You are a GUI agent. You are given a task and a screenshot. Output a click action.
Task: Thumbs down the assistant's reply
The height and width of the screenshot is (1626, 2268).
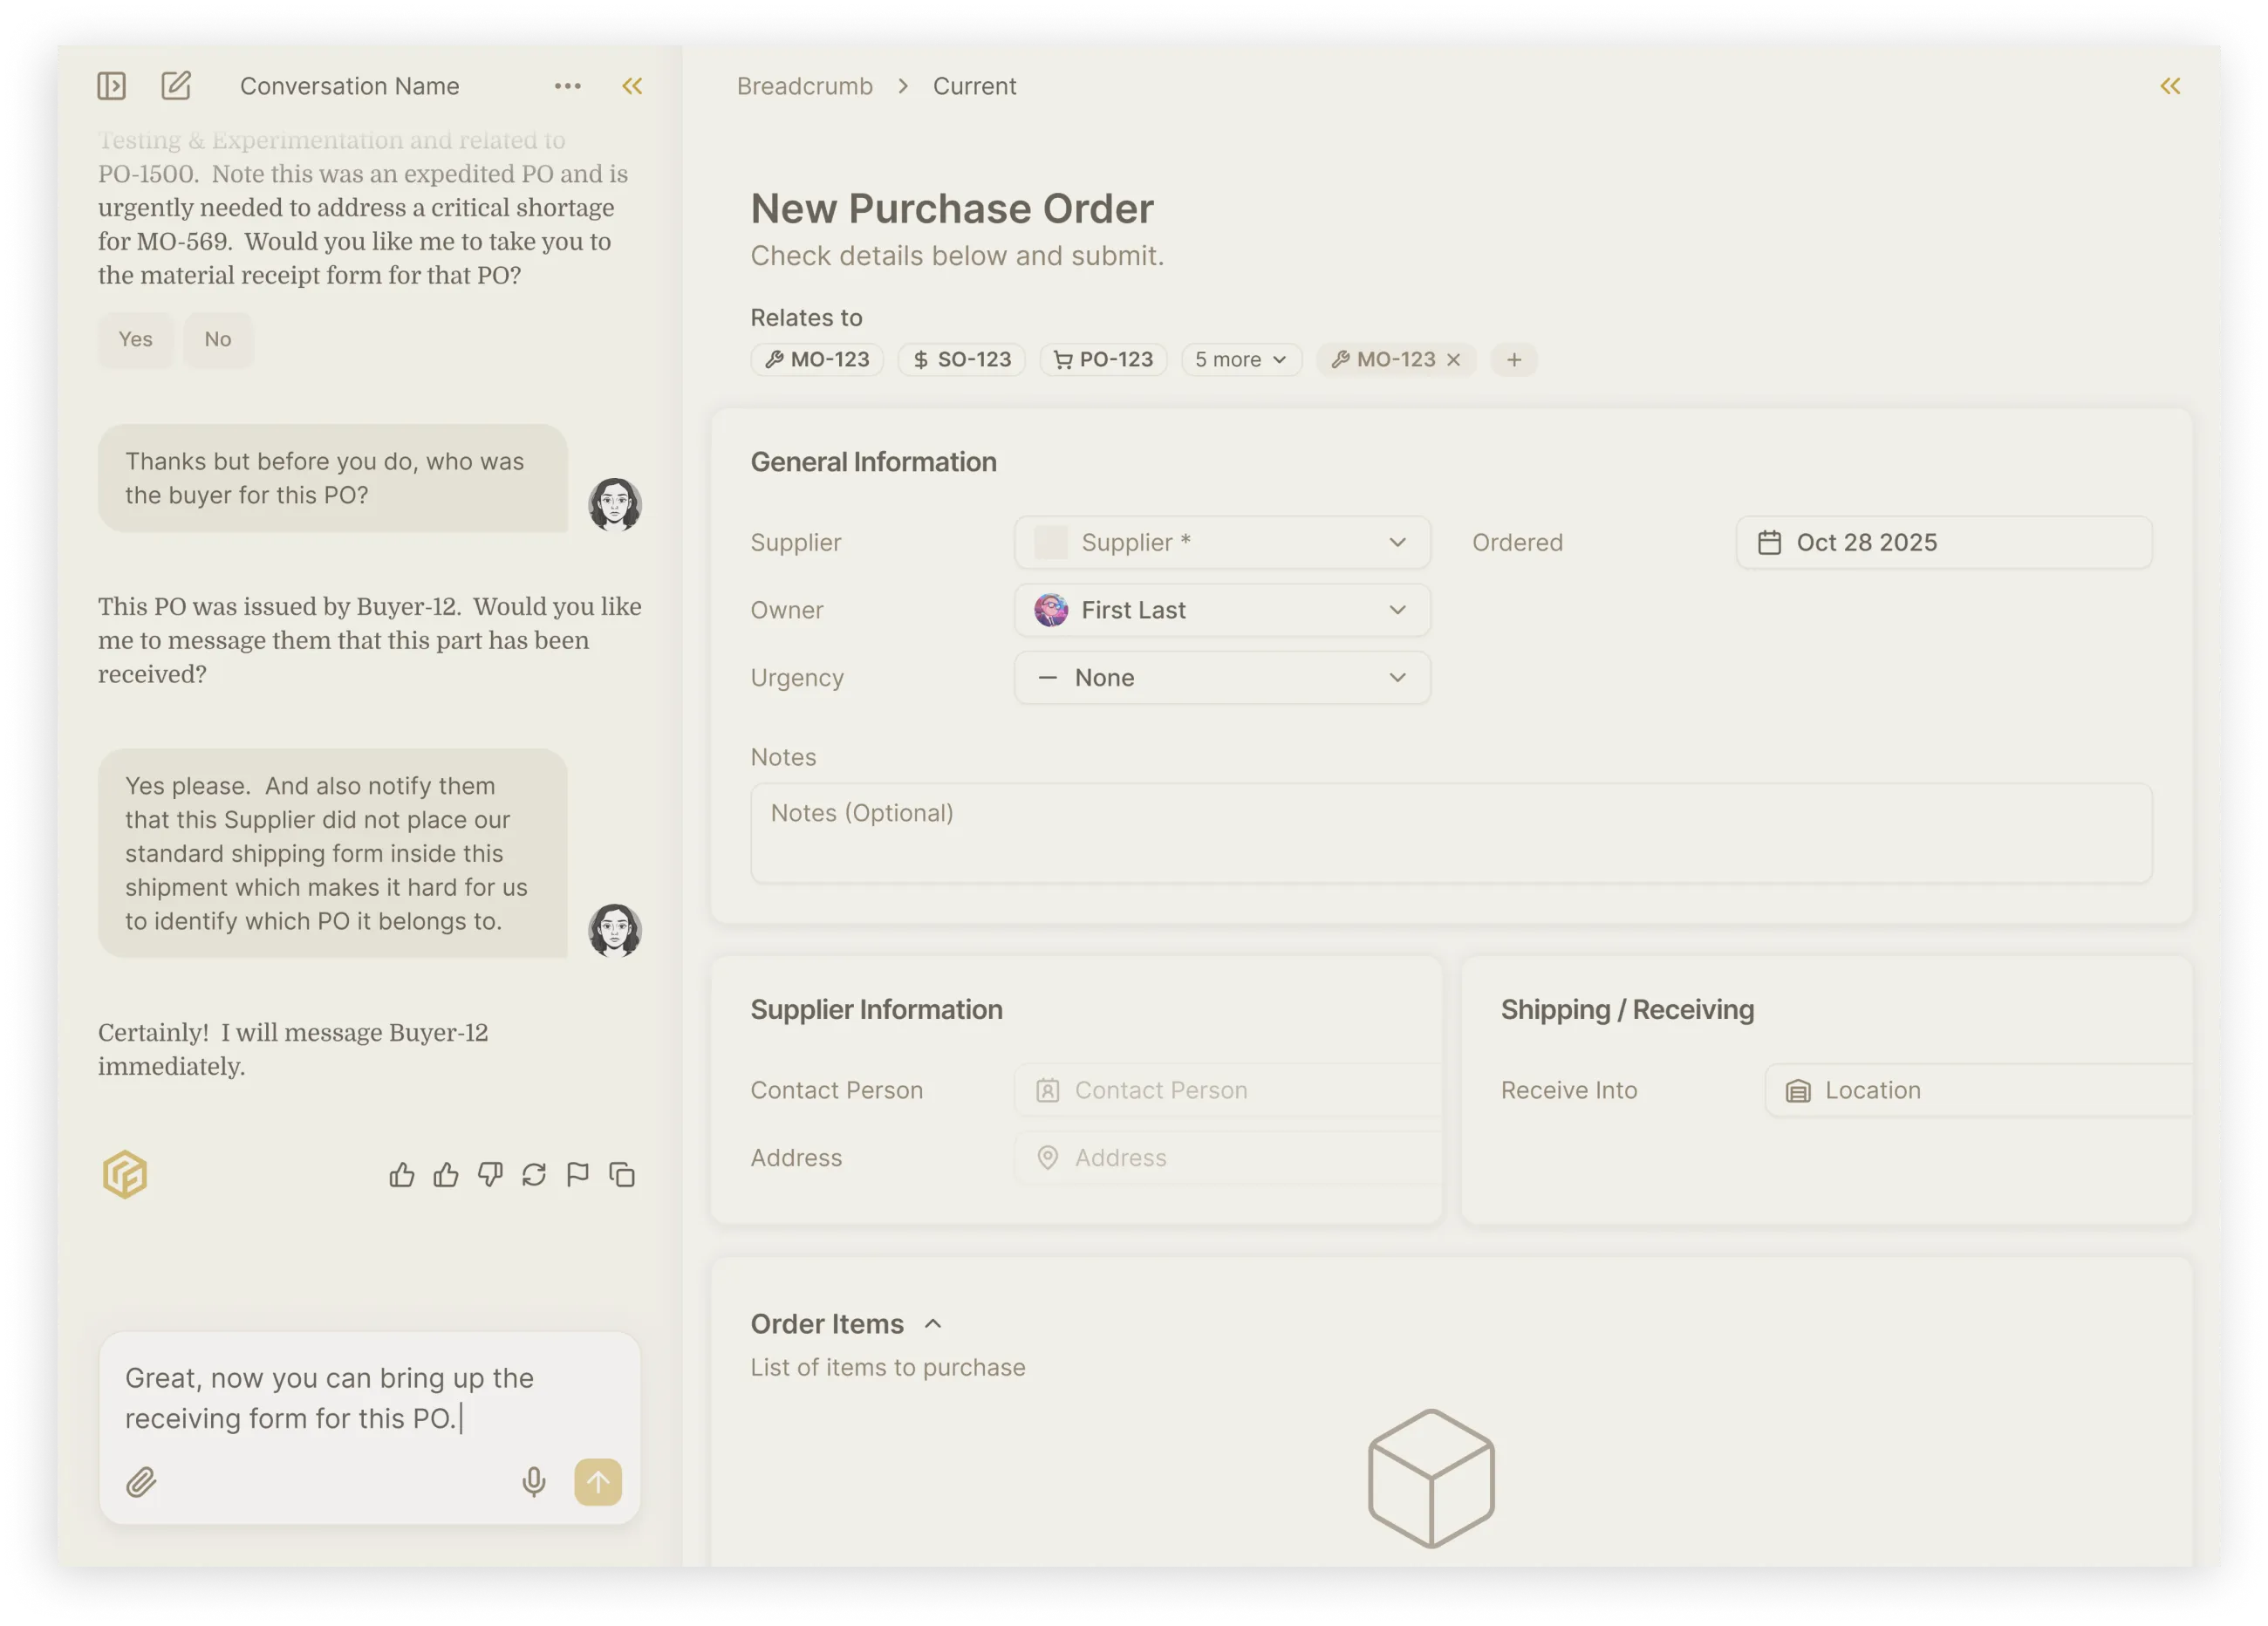pos(490,1174)
